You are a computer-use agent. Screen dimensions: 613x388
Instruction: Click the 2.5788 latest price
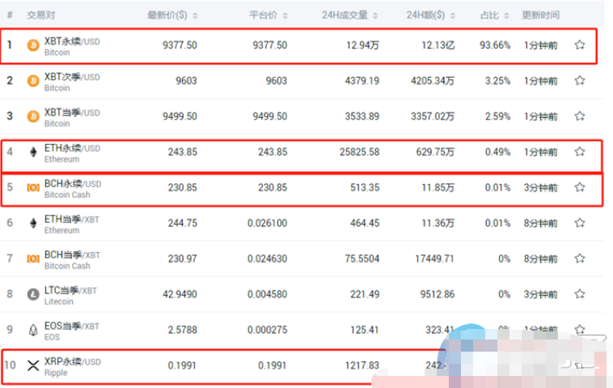coord(183,330)
